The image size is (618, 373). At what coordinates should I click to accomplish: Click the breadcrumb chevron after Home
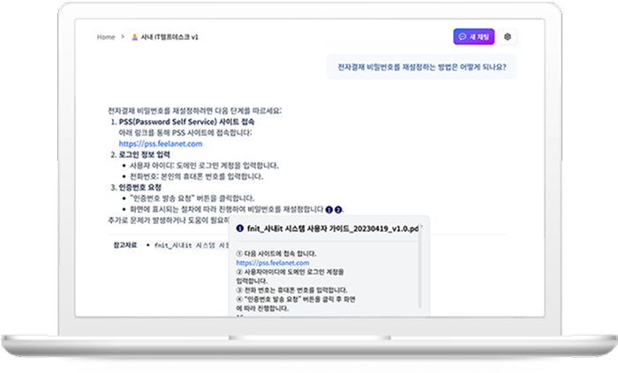point(121,37)
